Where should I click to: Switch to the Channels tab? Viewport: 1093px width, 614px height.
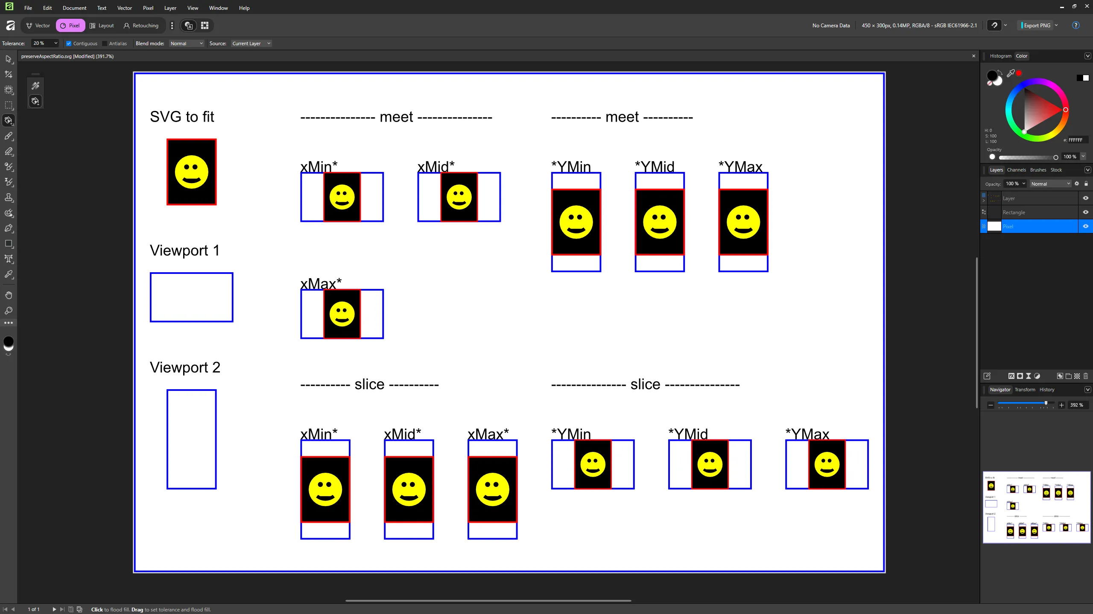pyautogui.click(x=1016, y=170)
